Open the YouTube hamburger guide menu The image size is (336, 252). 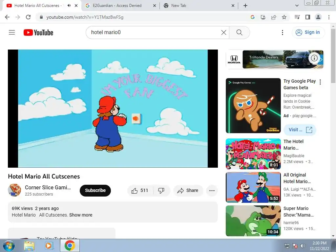(12, 32)
